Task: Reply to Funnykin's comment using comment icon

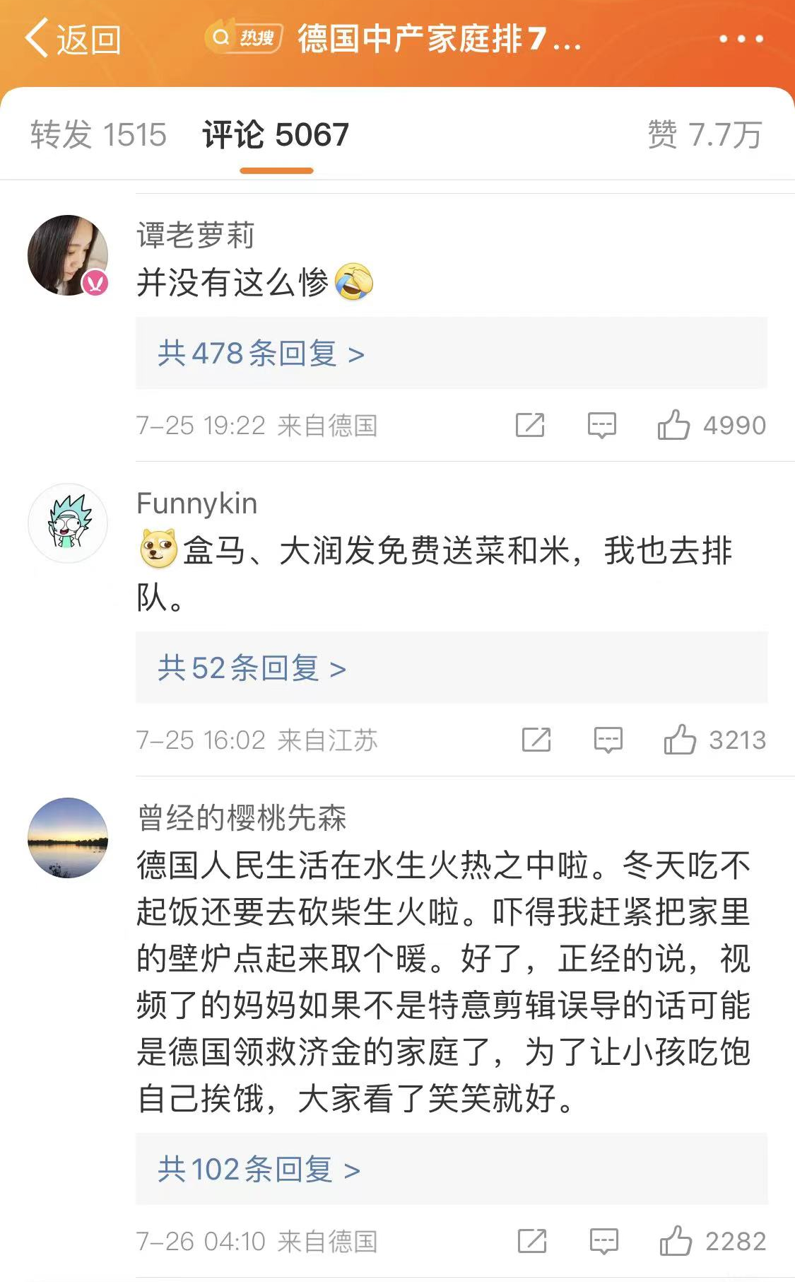Action: 608,740
